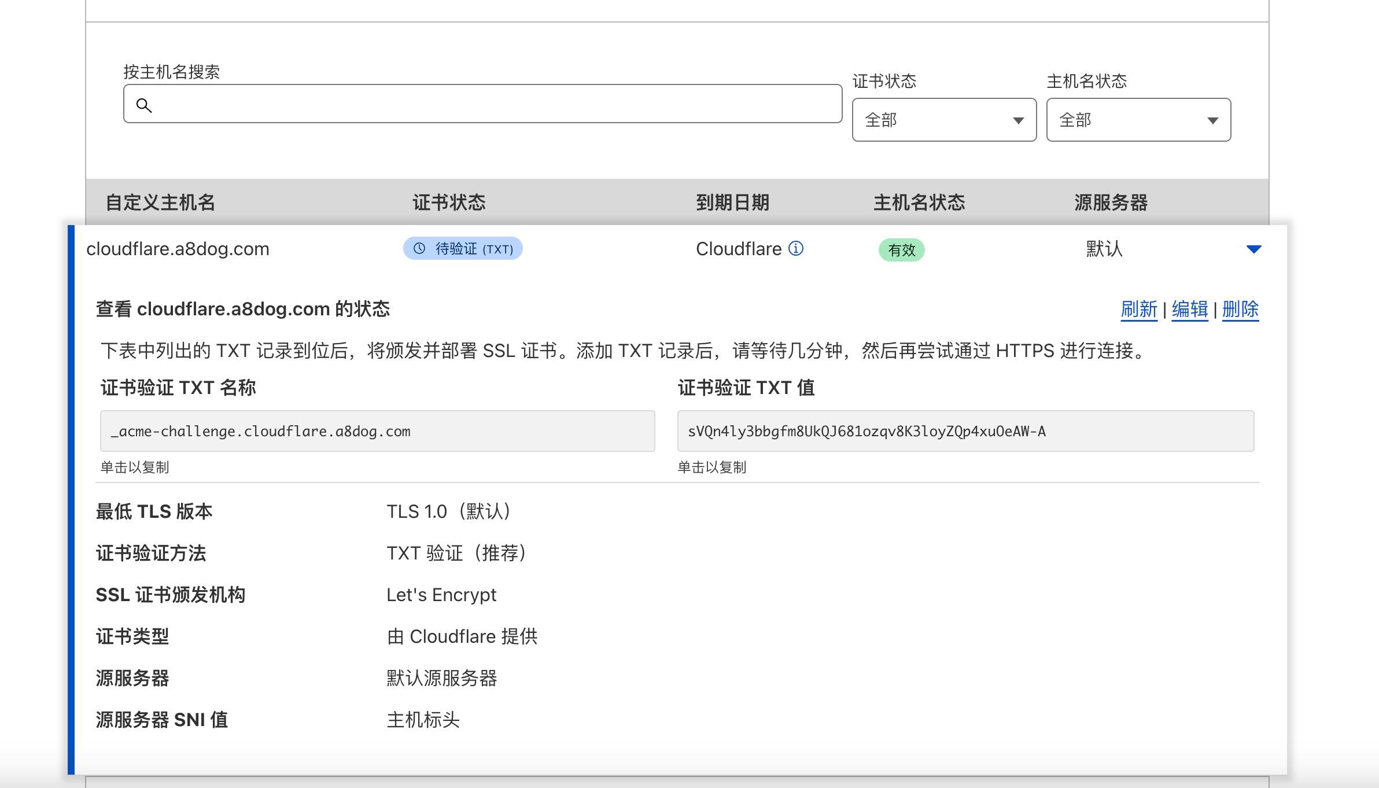Click the SSL 证书颁发机构 label
1379x788 pixels.
(x=171, y=595)
